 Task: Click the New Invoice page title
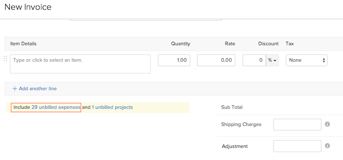pos(28,7)
